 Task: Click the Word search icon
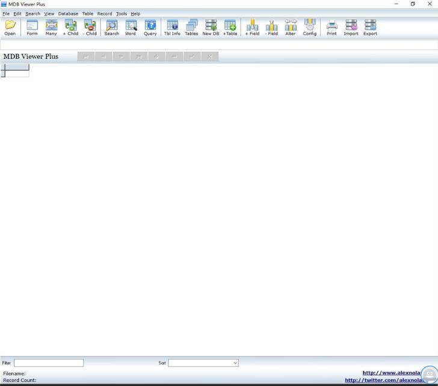[x=131, y=27]
